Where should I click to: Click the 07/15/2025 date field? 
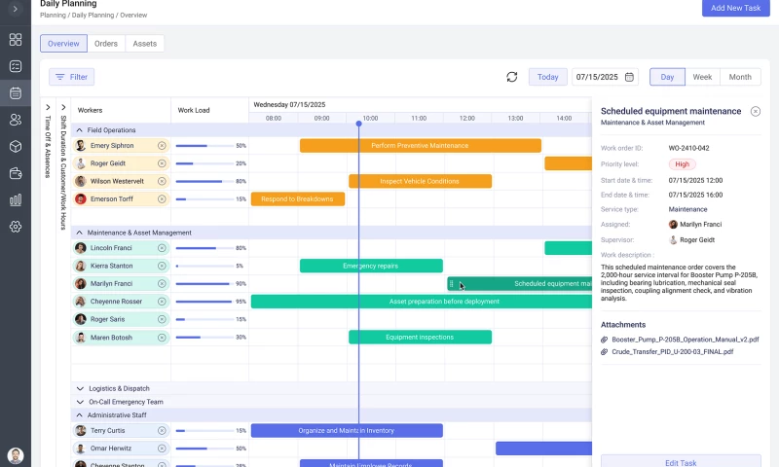coord(605,77)
